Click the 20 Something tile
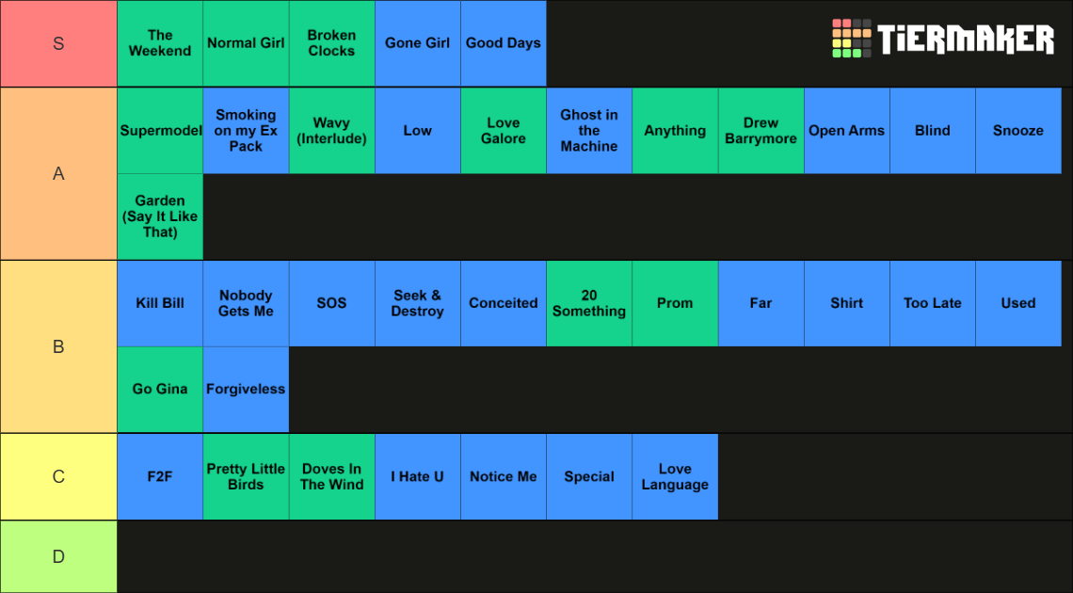Viewport: 1073px width, 593px height. coord(589,303)
